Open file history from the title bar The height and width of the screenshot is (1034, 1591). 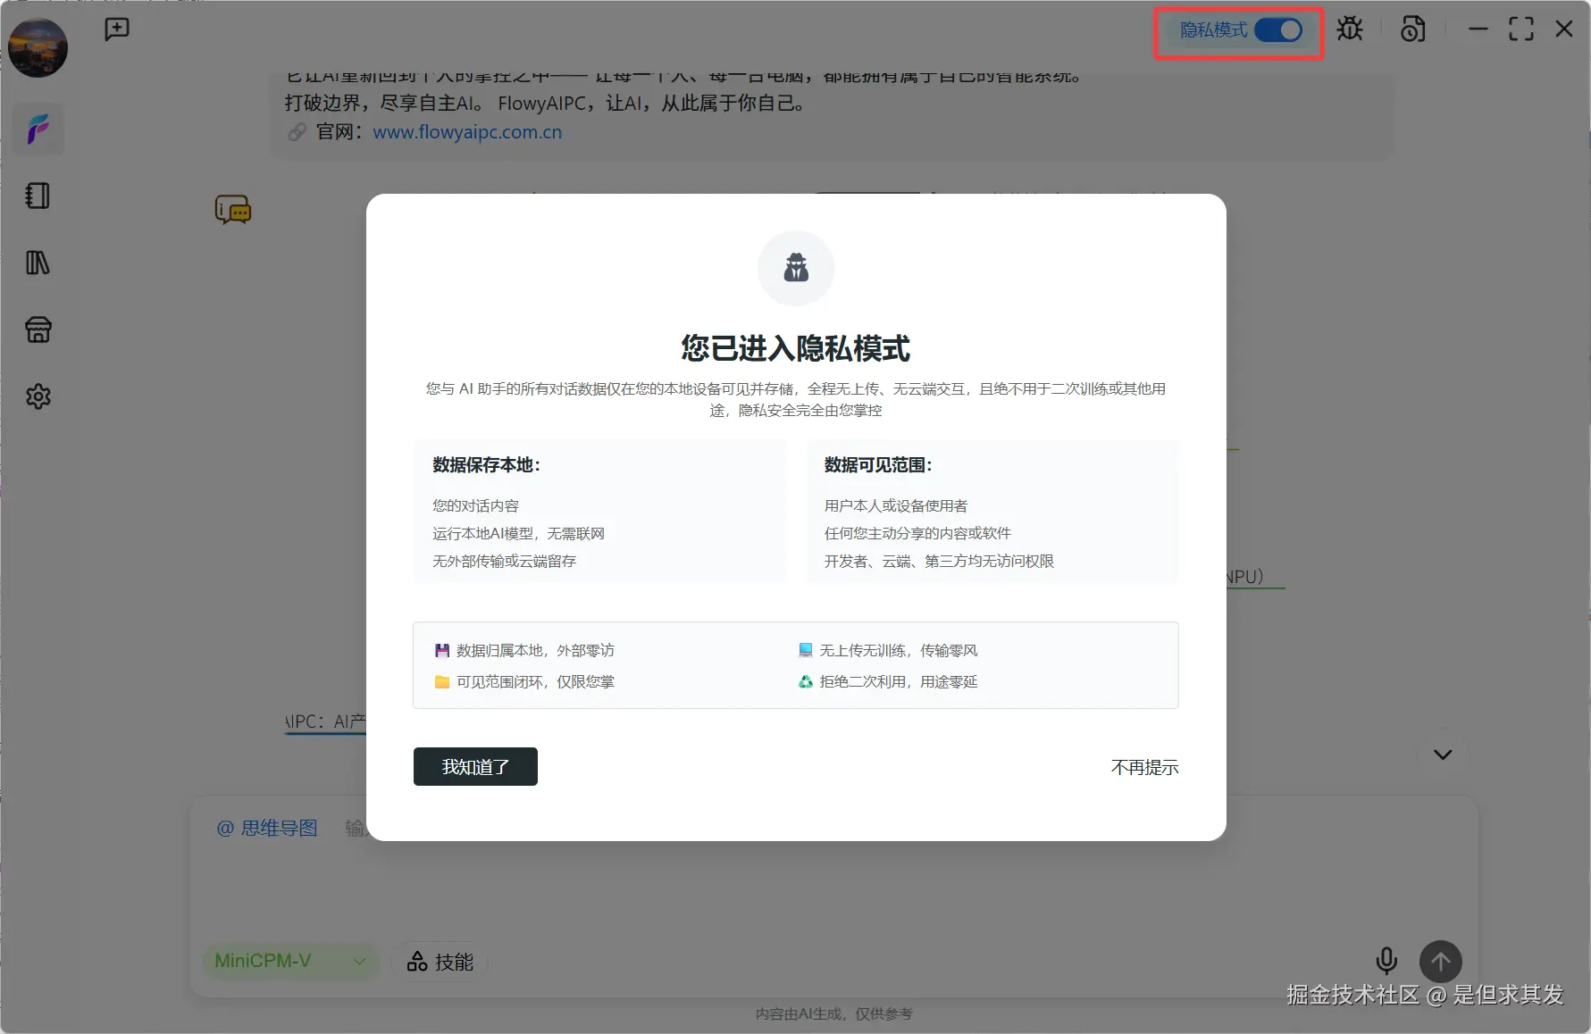click(x=1412, y=29)
